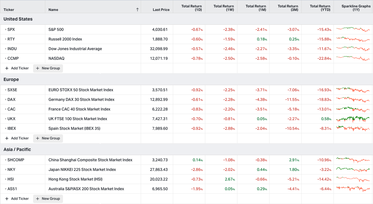Collapse the Asia / Pacific group header
The image size is (373, 204).
17,149
